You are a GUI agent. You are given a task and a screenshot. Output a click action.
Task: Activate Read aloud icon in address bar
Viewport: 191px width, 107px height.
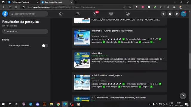pos(124,7)
